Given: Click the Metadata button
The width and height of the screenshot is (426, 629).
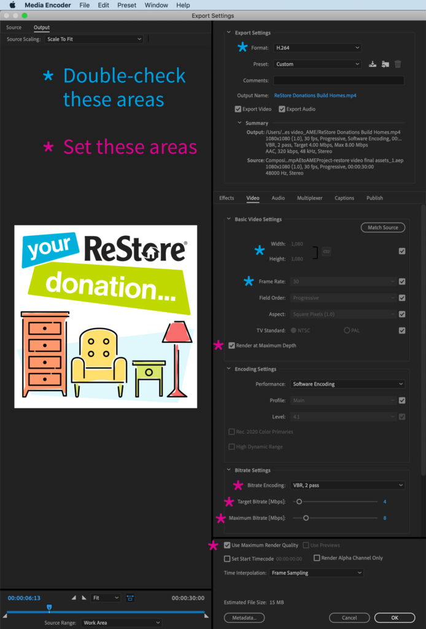Looking at the screenshot, I should (x=244, y=618).
